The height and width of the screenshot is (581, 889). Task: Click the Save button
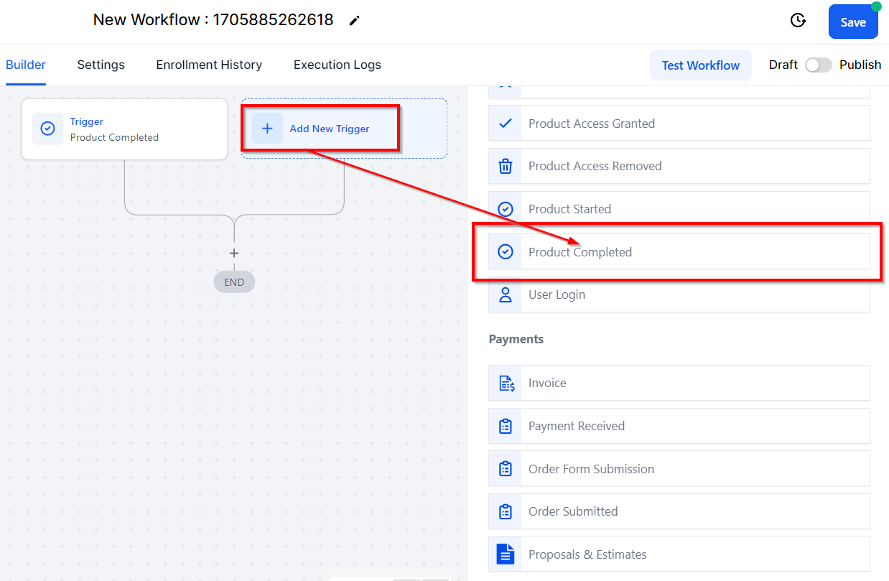click(x=853, y=22)
